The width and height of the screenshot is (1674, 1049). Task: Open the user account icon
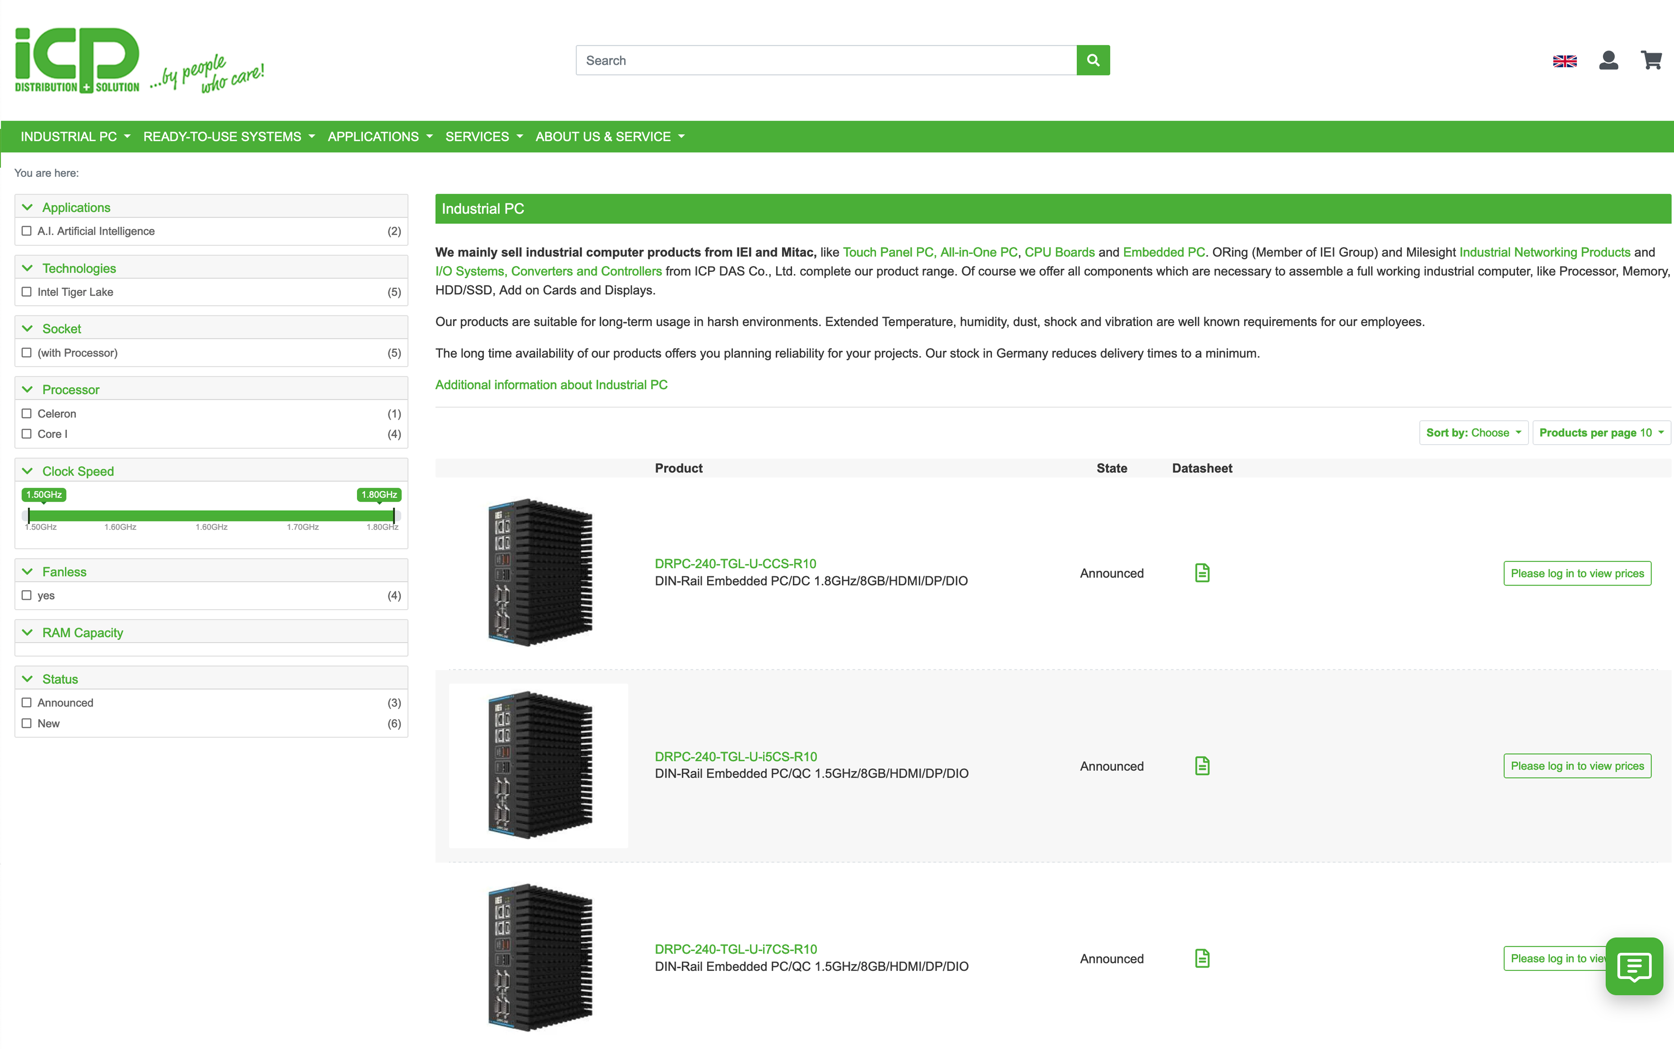pos(1608,61)
